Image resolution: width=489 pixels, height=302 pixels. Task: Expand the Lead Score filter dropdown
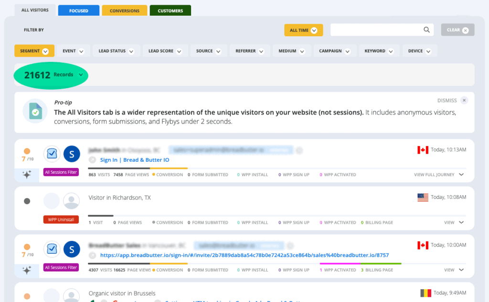click(x=165, y=51)
